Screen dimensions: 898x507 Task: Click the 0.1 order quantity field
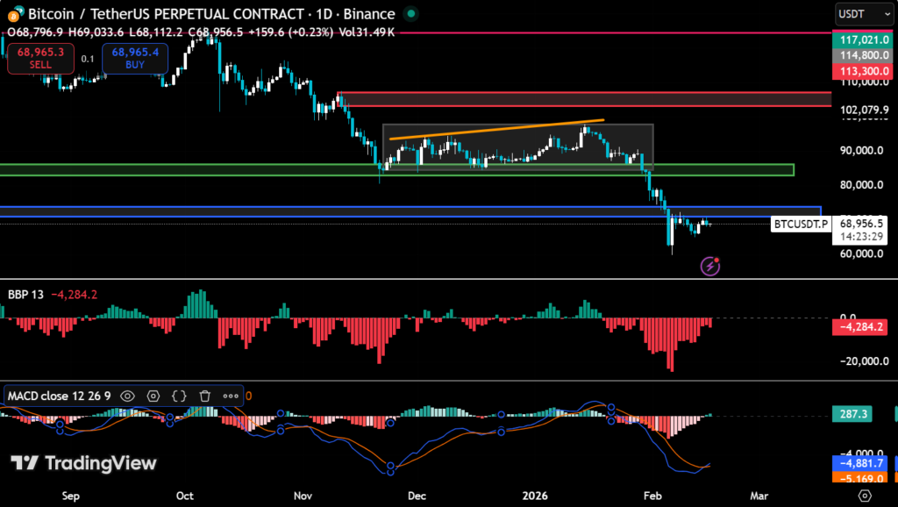[x=87, y=58]
